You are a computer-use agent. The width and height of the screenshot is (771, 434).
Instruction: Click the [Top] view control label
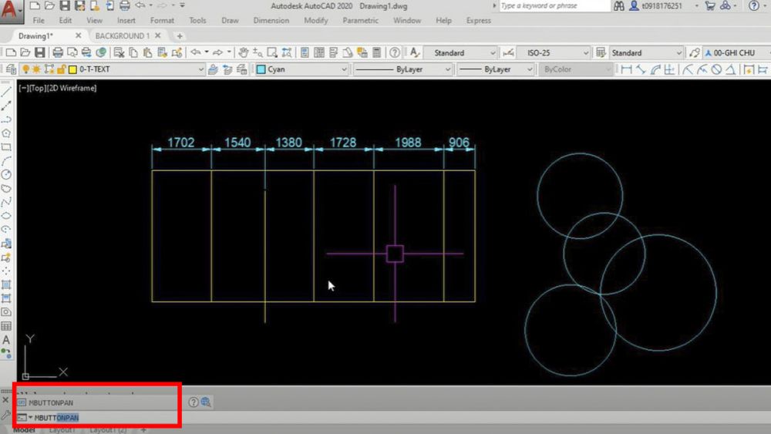(x=39, y=88)
